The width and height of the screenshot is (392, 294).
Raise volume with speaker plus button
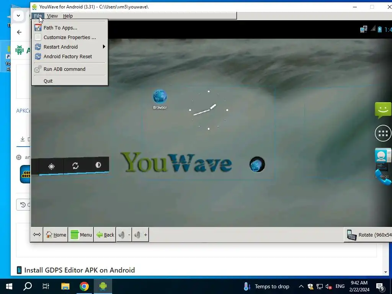(140, 235)
